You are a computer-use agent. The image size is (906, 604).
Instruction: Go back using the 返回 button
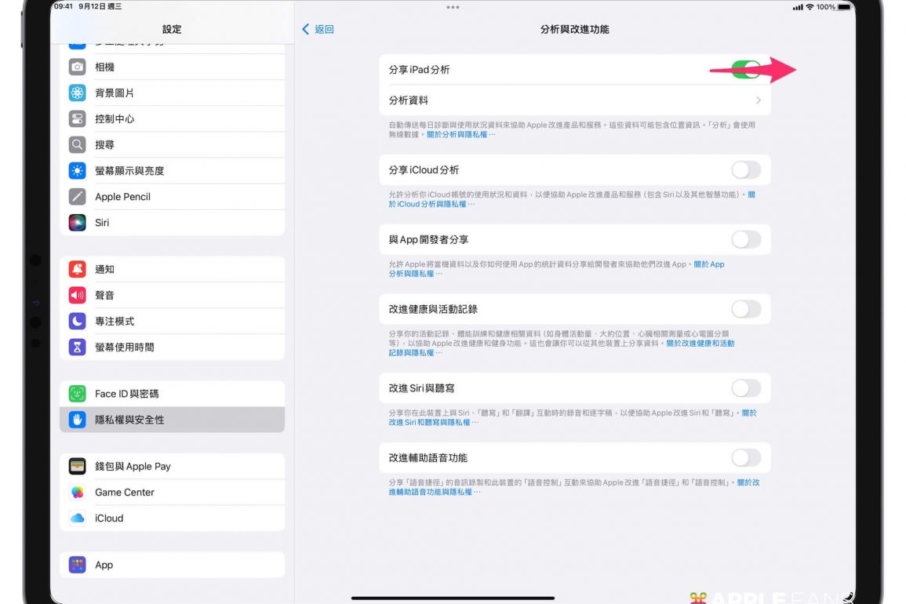click(x=318, y=29)
